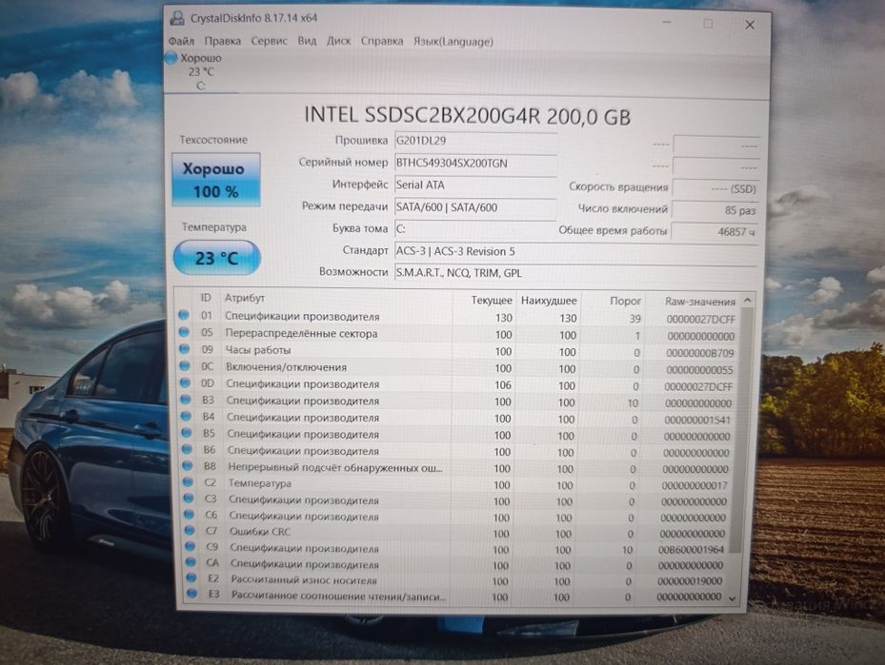Click the Raw-значения column header
The width and height of the screenshot is (885, 665).
694,302
